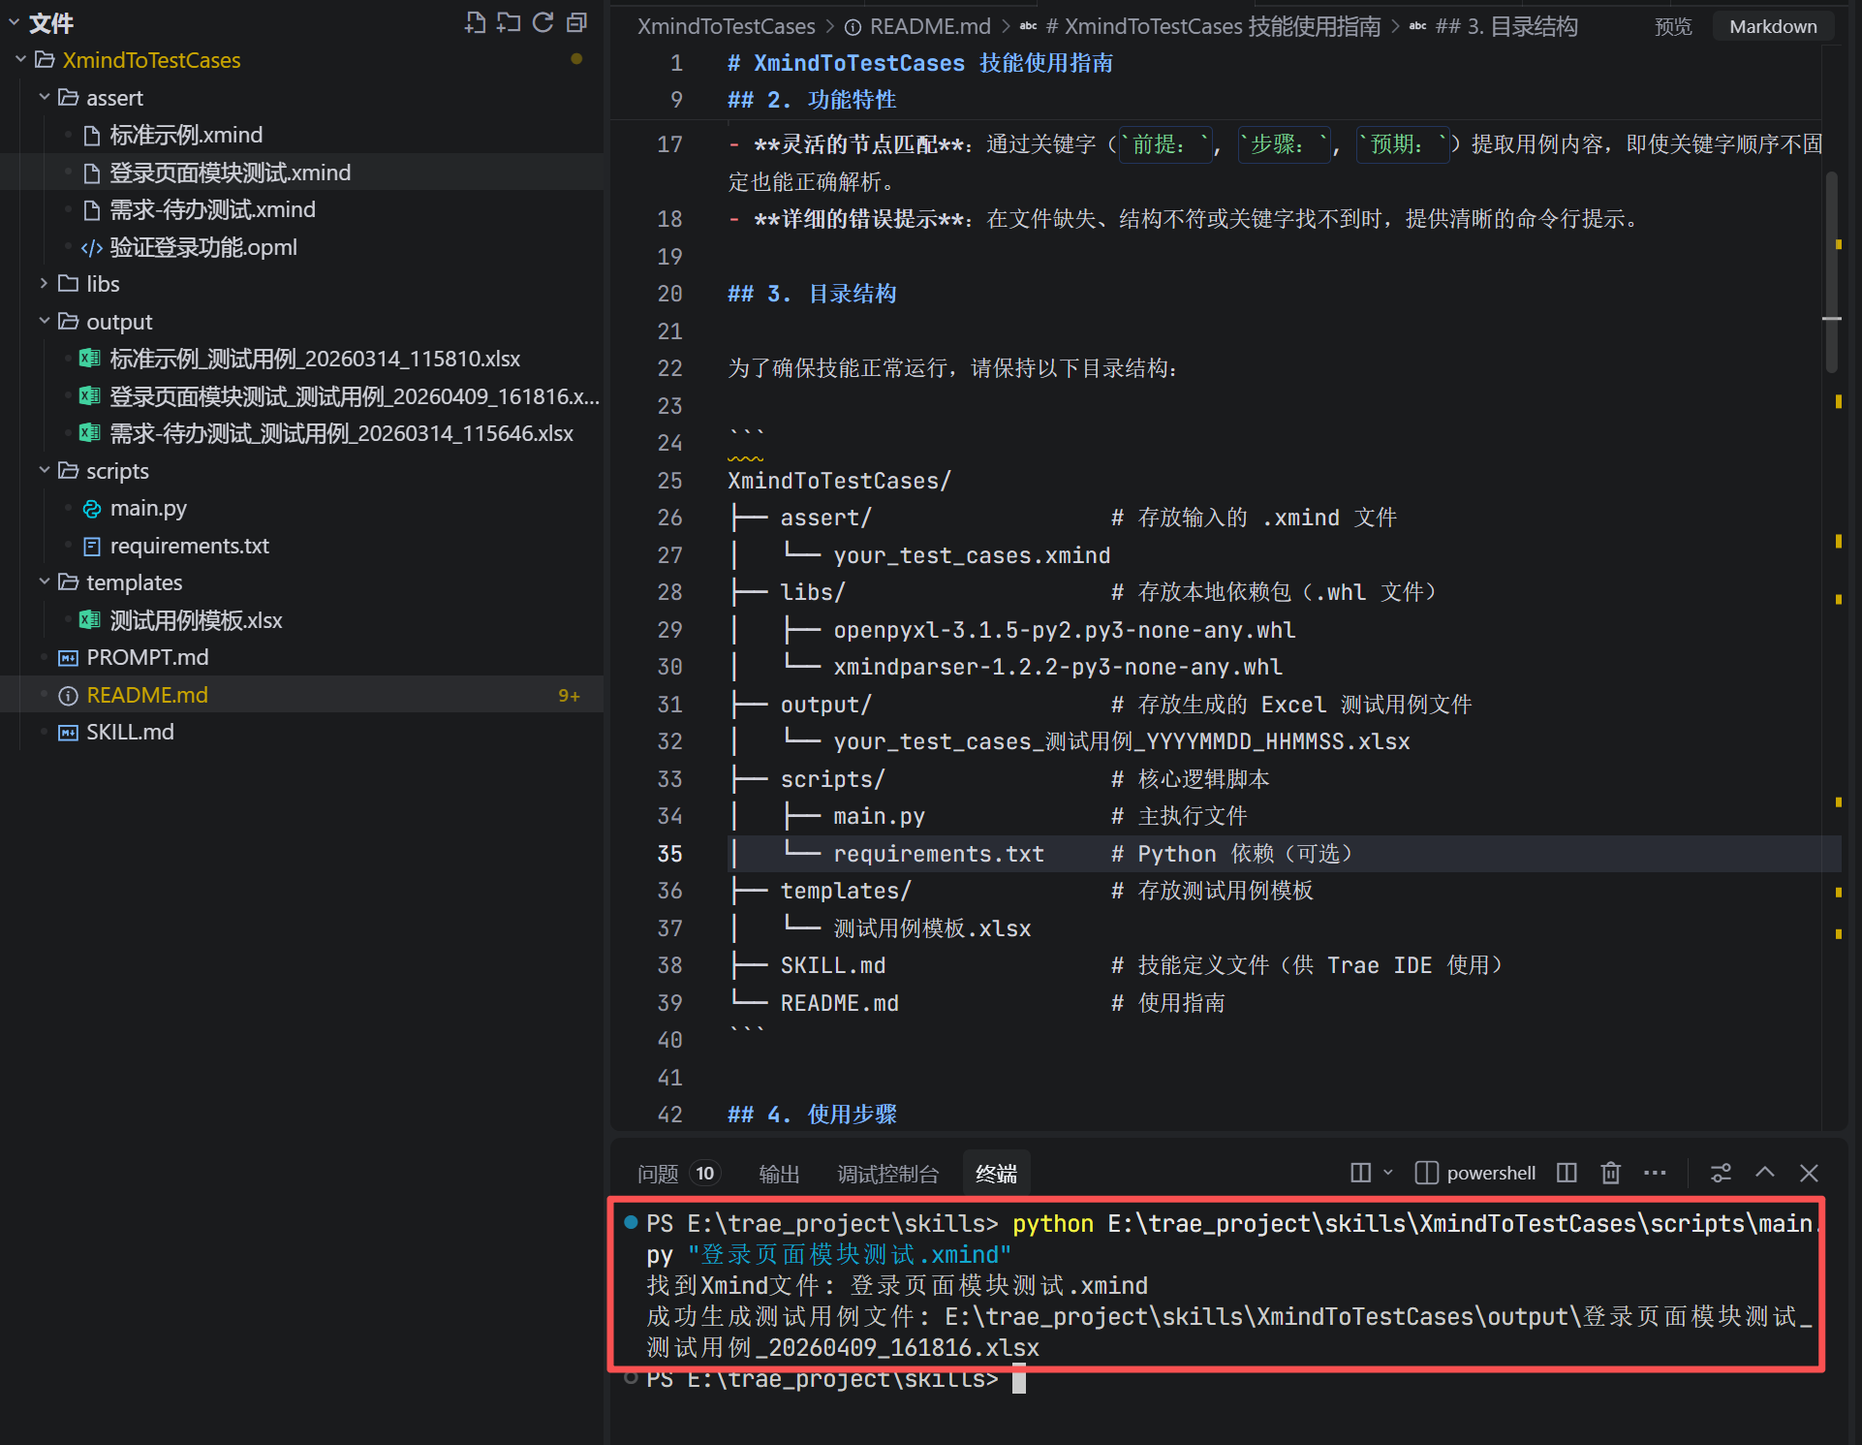
Task: Click xmindparser-1.2.2-py3-none-any.whl text in editor
Action: point(1058,667)
